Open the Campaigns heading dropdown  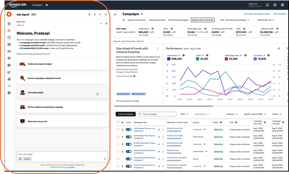[x=133, y=14]
